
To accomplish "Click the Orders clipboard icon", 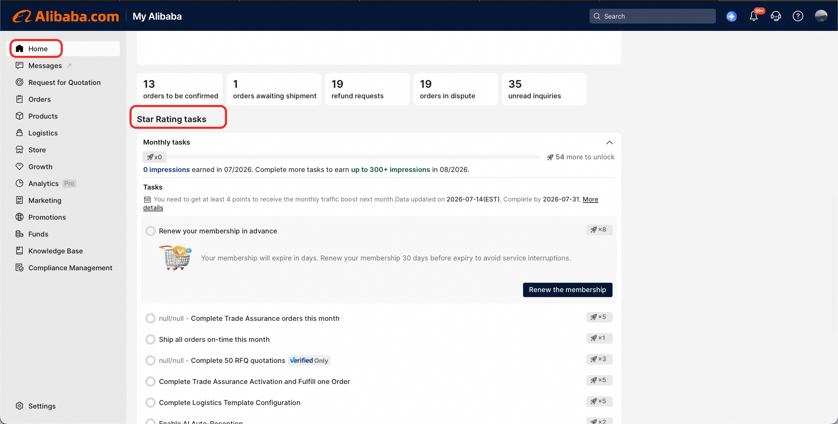I will click(x=20, y=99).
